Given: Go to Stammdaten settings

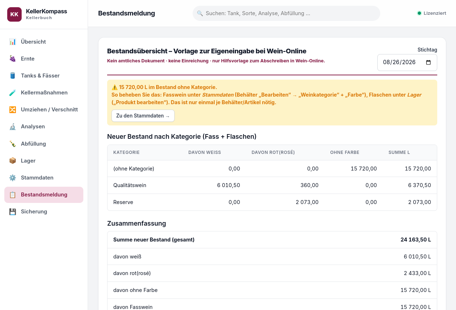Looking at the screenshot, I should (44, 178).
